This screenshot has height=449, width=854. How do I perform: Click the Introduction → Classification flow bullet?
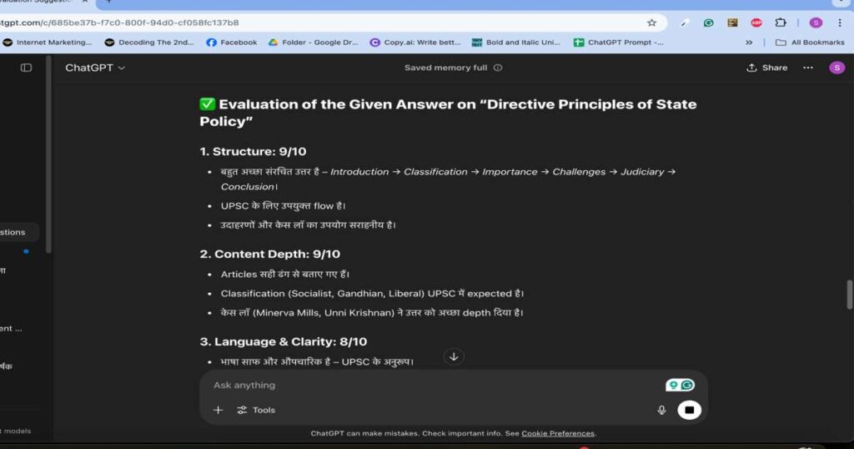coord(448,179)
